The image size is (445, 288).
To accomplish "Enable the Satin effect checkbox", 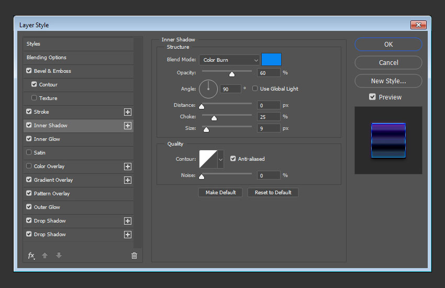I will click(x=29, y=153).
